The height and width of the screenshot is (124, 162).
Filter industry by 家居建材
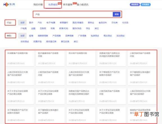tap(64, 23)
